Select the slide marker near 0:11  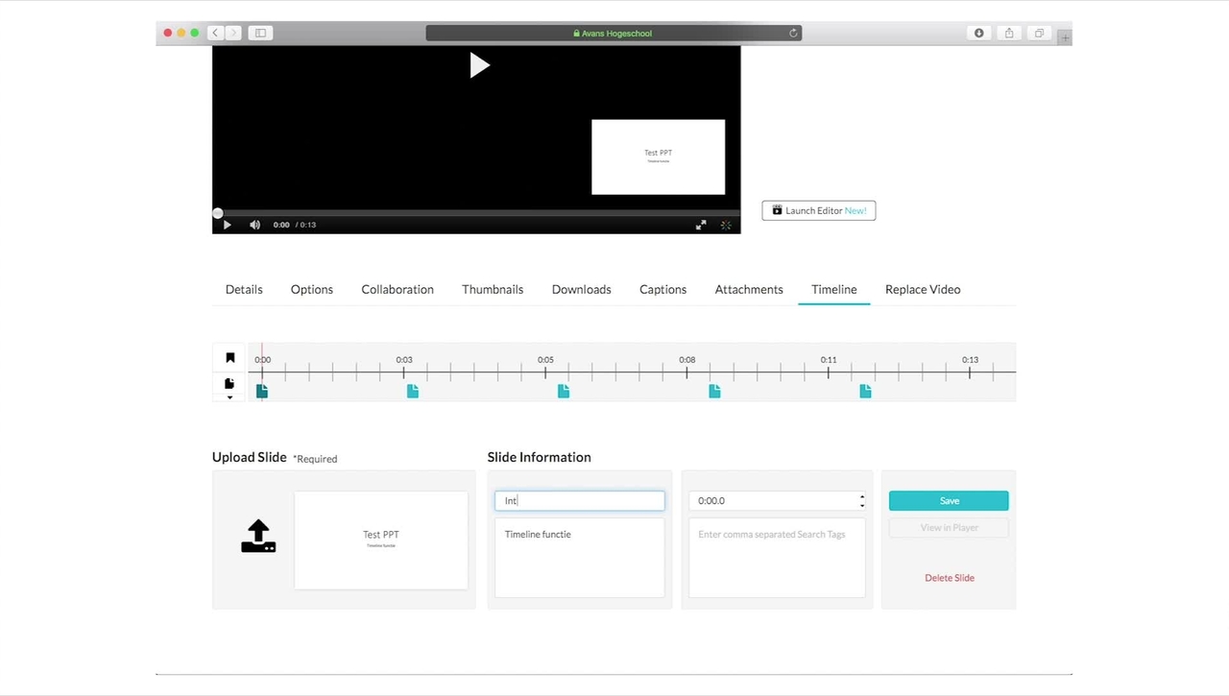[x=865, y=391]
